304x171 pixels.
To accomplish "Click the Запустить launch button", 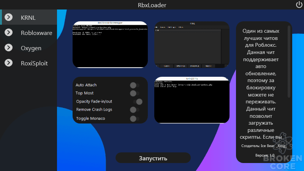I will [153, 158].
